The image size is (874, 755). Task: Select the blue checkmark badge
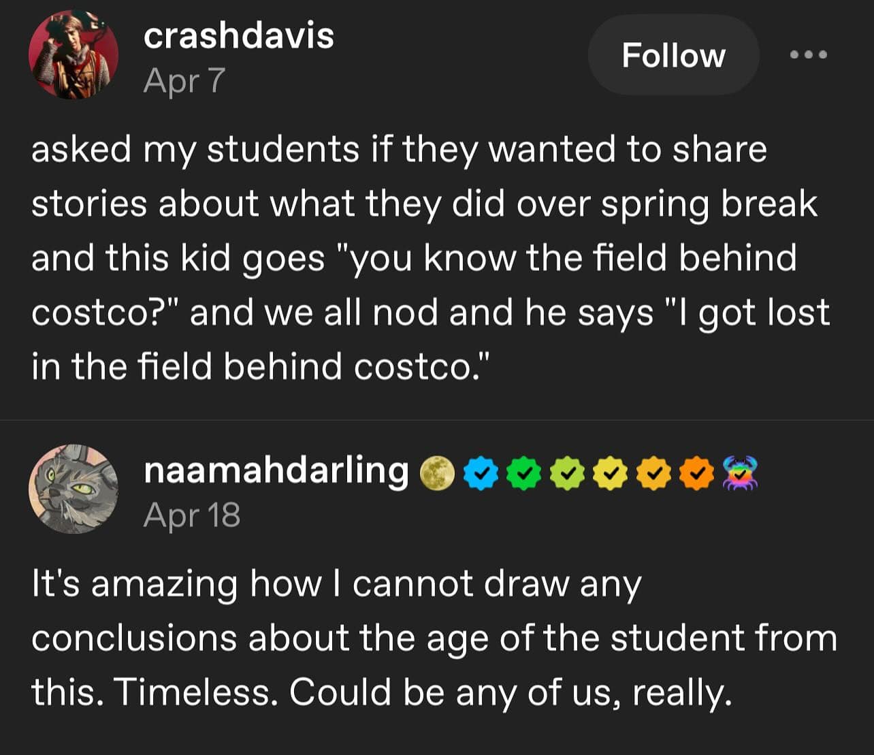(481, 472)
